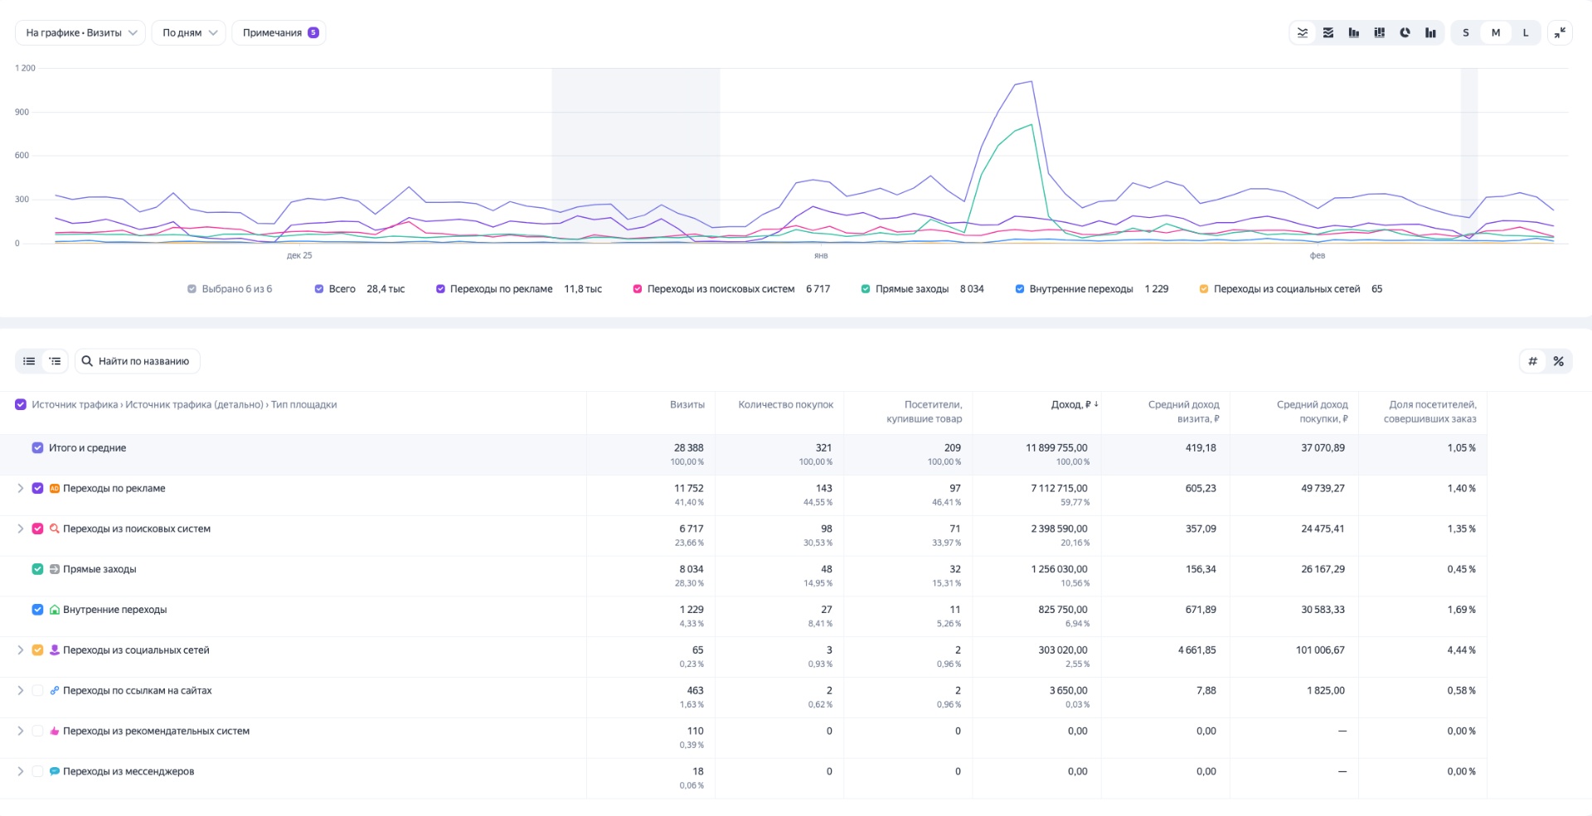Switch table to flat list view
The image size is (1592, 816).
pos(29,361)
